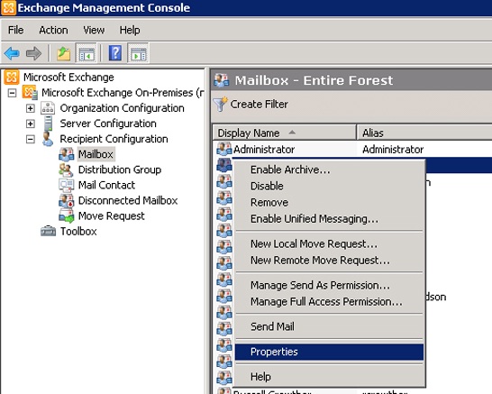Open the Action menu
492x394 pixels.
coord(53,30)
